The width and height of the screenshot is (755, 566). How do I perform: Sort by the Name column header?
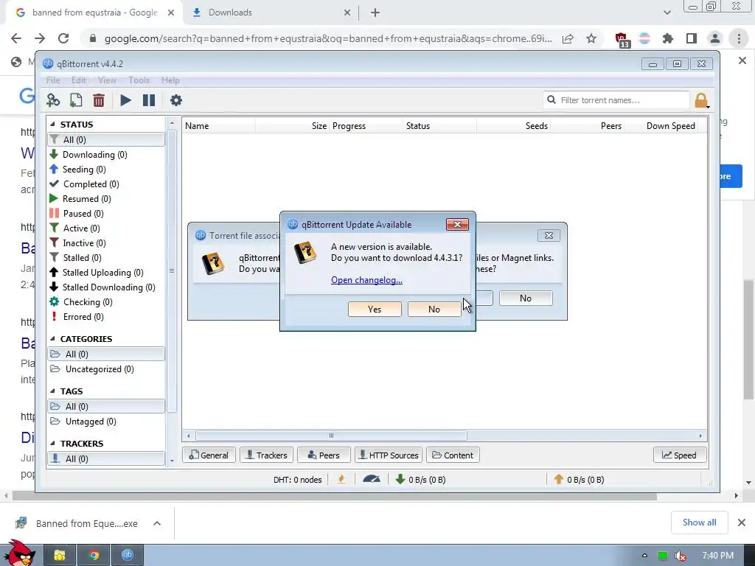tap(218, 125)
